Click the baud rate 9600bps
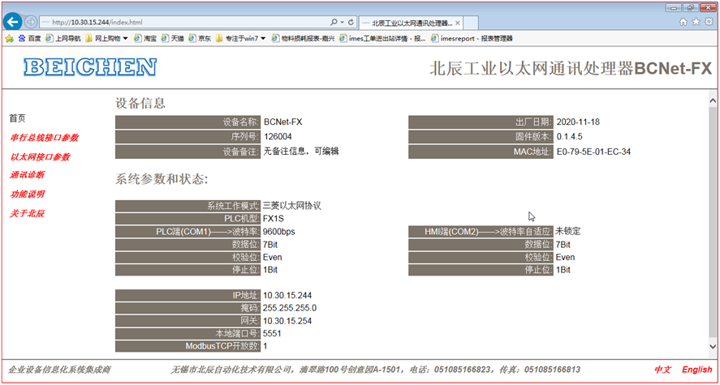Viewport: 720px width, 385px height. tap(278, 232)
